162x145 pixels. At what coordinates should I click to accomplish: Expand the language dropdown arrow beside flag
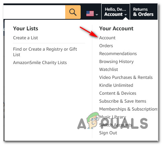(97, 15)
